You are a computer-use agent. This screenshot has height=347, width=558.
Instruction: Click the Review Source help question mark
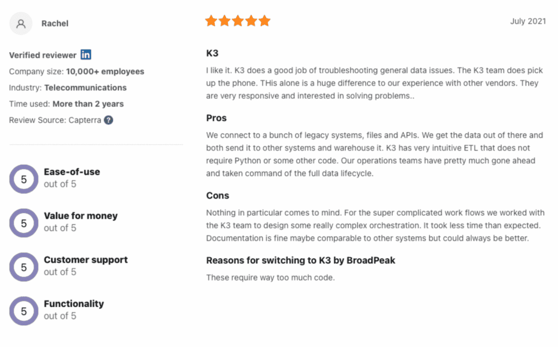108,120
